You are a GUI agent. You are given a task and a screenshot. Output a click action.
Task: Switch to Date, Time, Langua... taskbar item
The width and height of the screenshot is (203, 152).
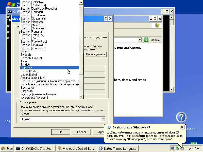118,148
